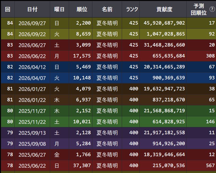Select date cell 2025/09/08

point(32,144)
